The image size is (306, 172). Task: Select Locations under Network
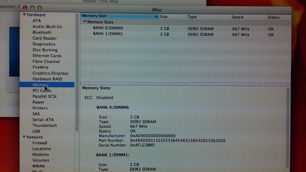pos(42,149)
